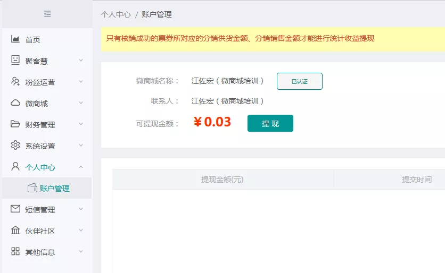Click the 聚客慧 face icon
The height and width of the screenshot is (273, 445).
(x=15, y=61)
